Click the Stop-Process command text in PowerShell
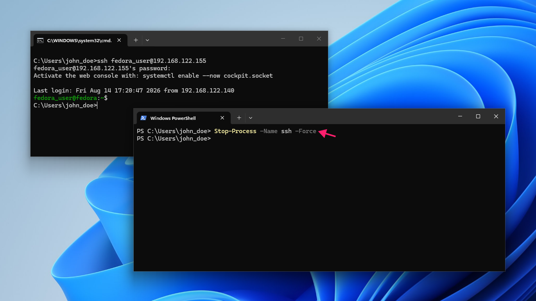Image resolution: width=536 pixels, height=301 pixels. (x=235, y=131)
